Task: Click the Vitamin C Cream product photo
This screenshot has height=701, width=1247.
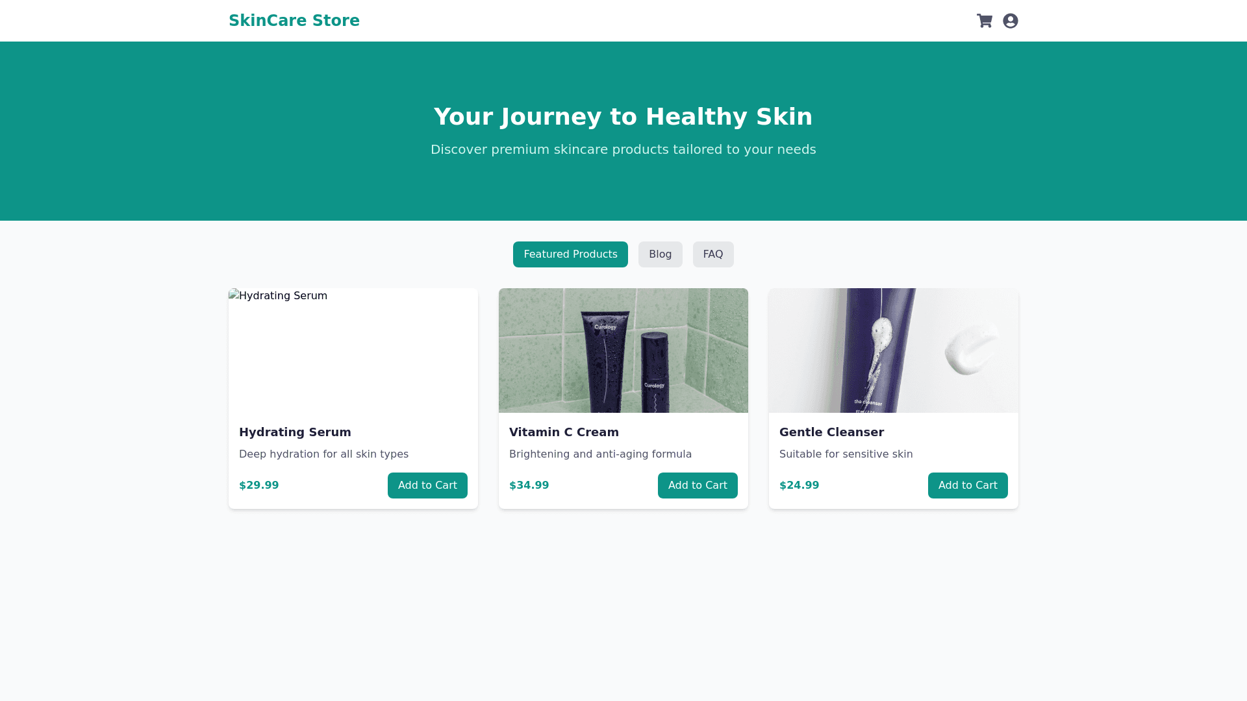Action: (x=623, y=350)
